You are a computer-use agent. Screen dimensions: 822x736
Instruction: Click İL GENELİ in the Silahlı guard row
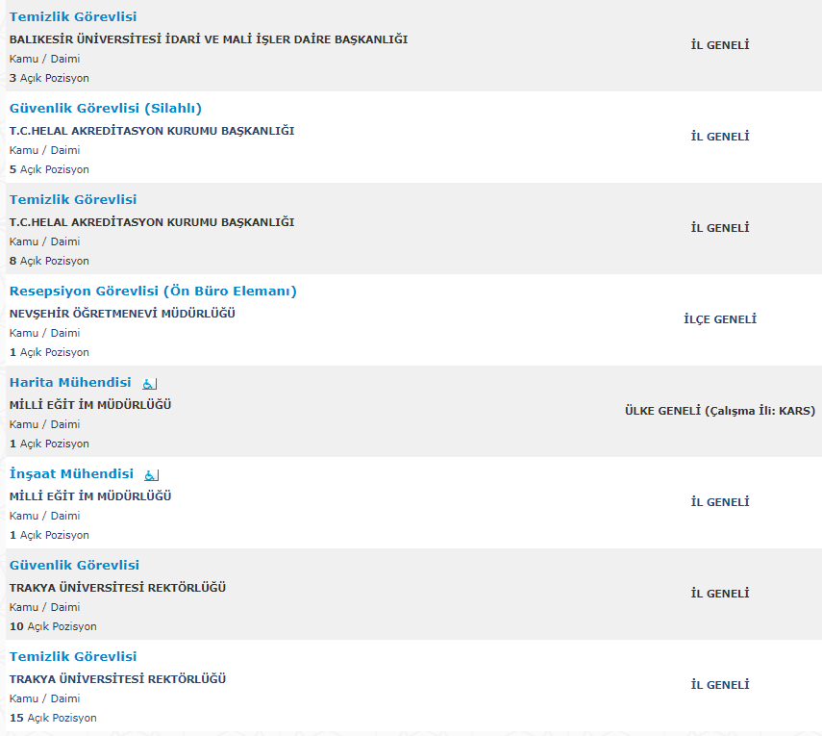tap(720, 137)
